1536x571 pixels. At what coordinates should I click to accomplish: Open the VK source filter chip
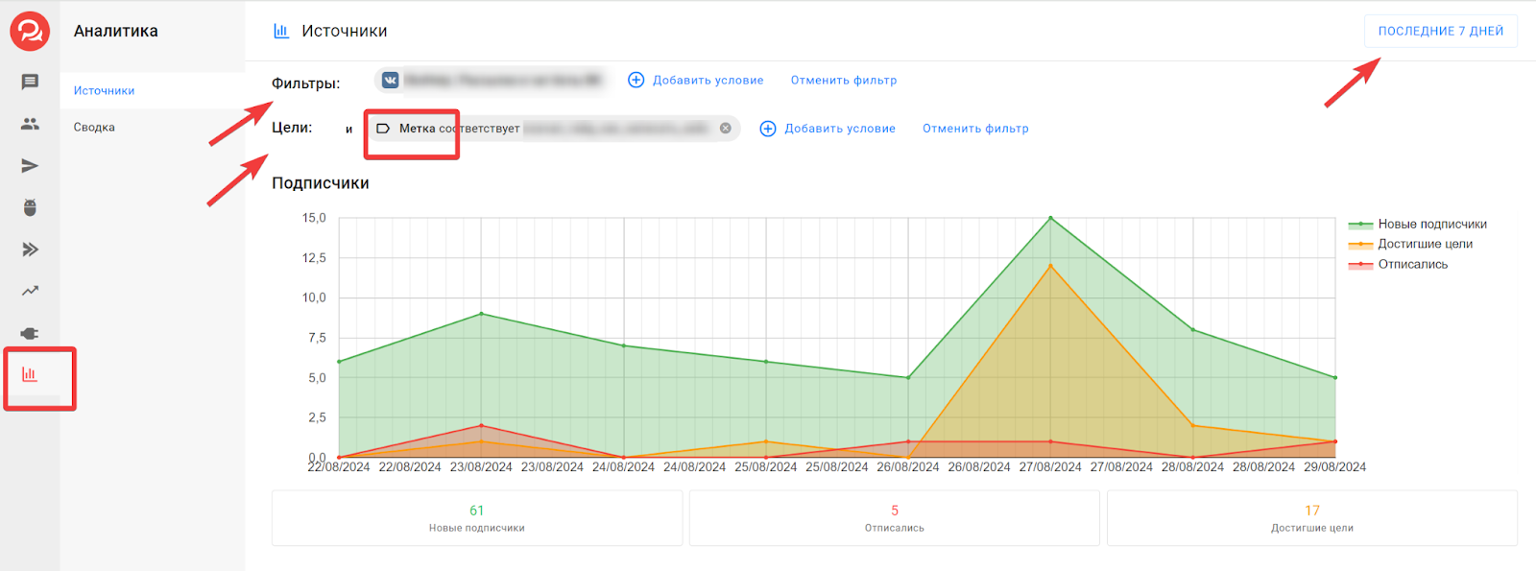coord(492,81)
